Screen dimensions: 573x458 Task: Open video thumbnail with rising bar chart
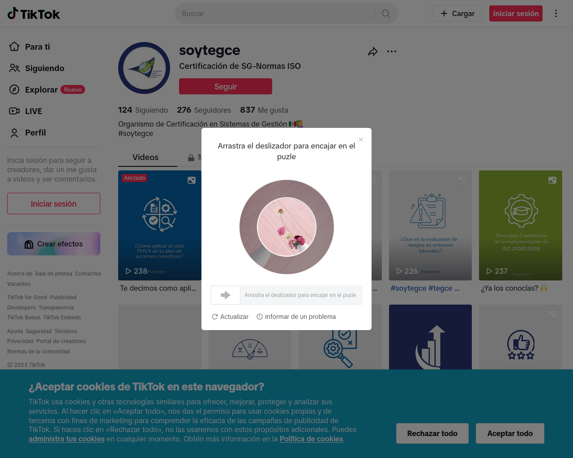(x=430, y=337)
